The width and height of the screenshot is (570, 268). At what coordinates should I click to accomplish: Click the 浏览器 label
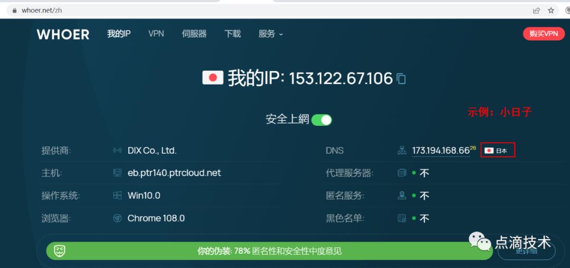pos(56,219)
